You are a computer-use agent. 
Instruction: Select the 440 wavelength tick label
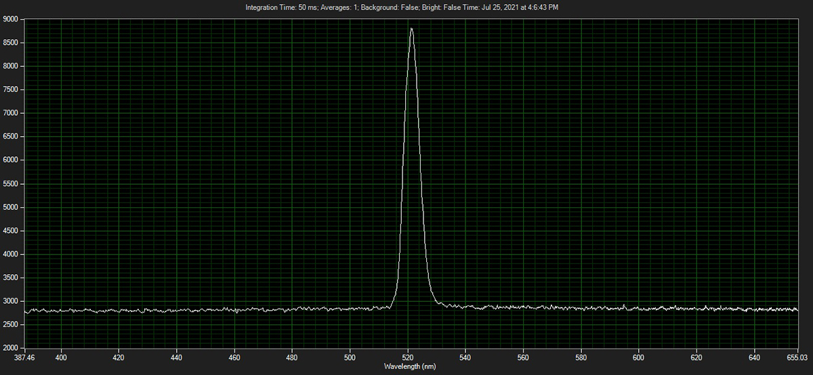coord(177,357)
